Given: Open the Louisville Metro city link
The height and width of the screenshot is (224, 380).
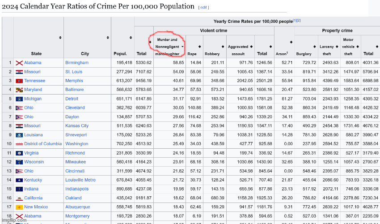Looking at the screenshot, I should [80, 180].
